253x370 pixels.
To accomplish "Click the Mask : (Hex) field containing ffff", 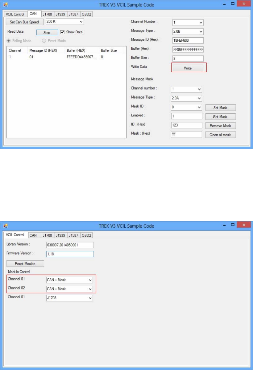I will click(x=186, y=134).
